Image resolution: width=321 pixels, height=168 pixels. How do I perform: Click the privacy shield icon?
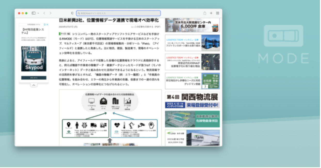tap(73, 13)
